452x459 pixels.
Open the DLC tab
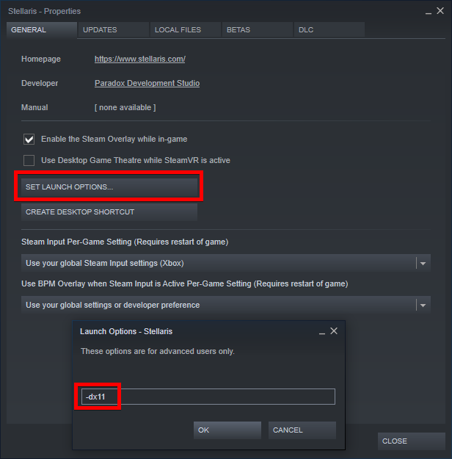coord(329,30)
